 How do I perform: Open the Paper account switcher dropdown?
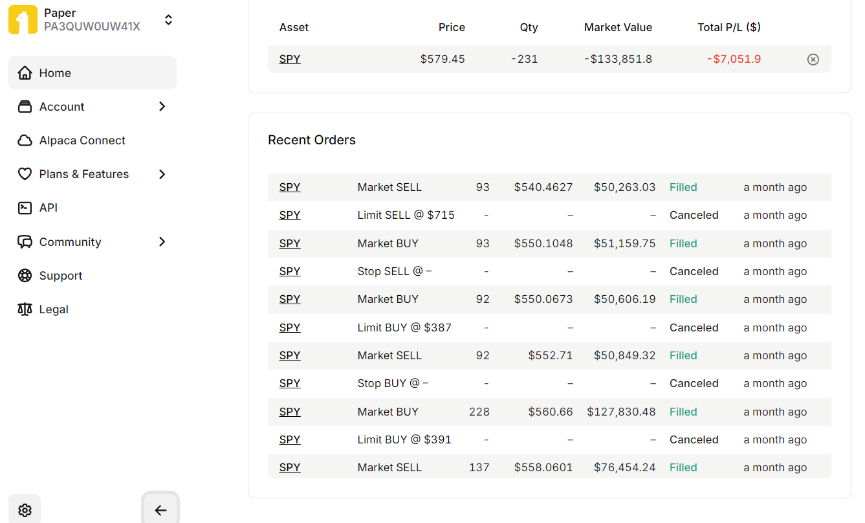point(168,20)
